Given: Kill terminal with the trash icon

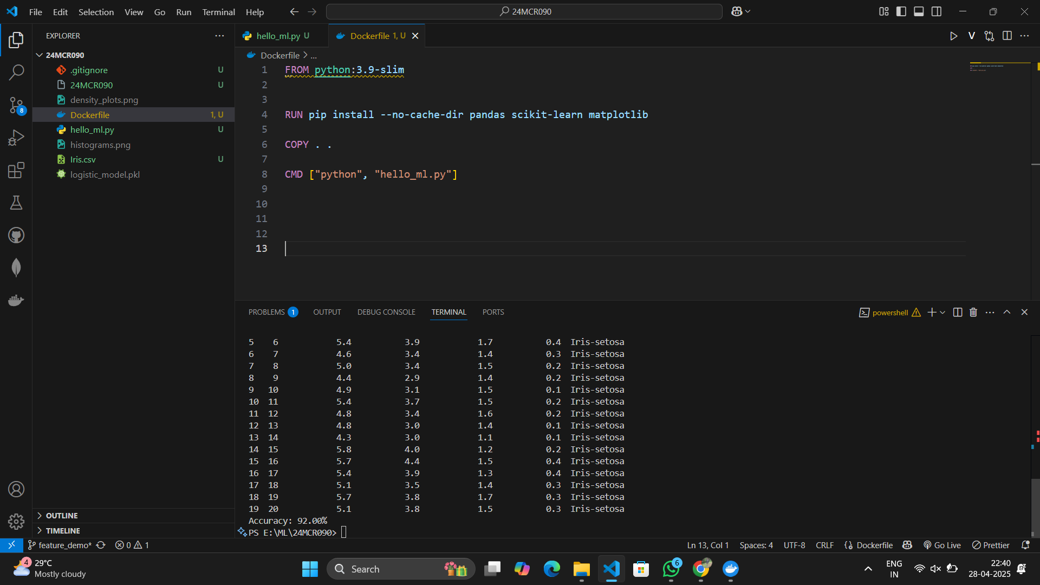Looking at the screenshot, I should pyautogui.click(x=973, y=312).
